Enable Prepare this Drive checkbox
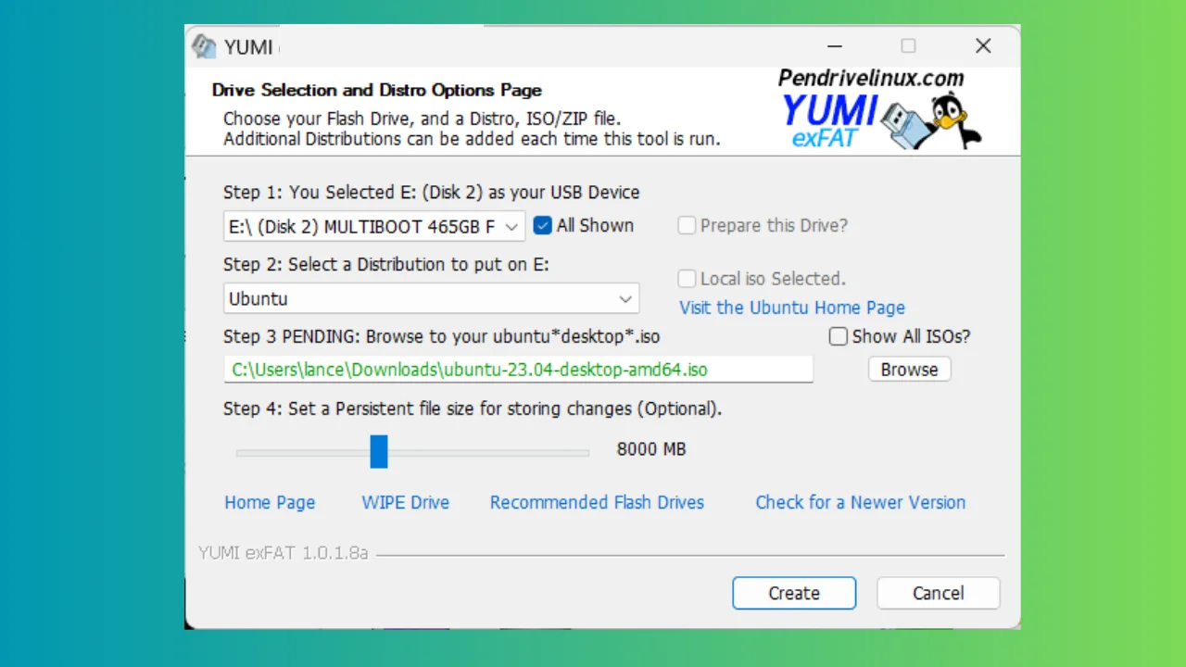Image resolution: width=1186 pixels, height=667 pixels. click(x=687, y=225)
